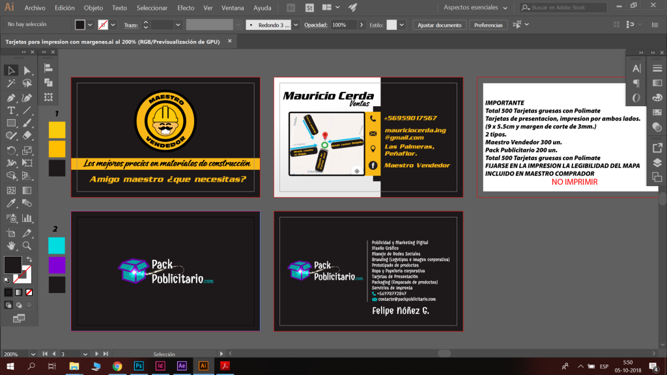Image resolution: width=667 pixels, height=375 pixels.
Task: Open the Layers panel icon
Action: coord(657,163)
